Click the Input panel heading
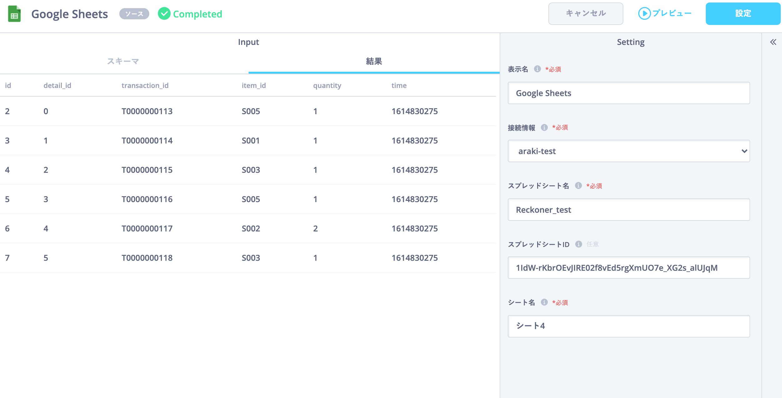Screen dimensions: 782x398 [x=248, y=42]
